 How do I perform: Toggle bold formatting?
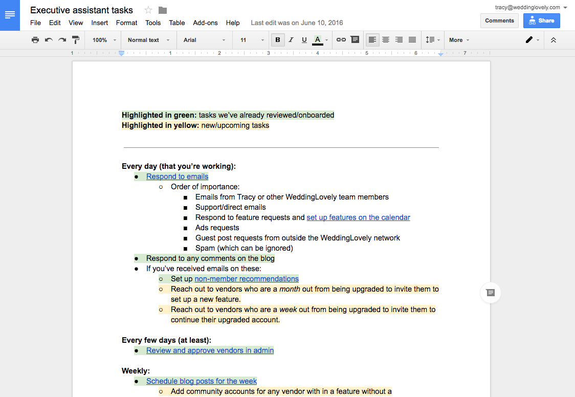click(278, 40)
